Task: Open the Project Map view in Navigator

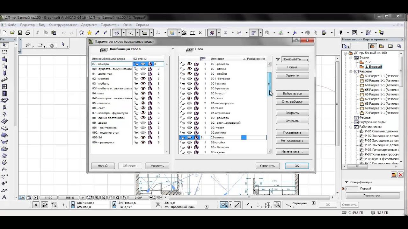Action: 372,46
